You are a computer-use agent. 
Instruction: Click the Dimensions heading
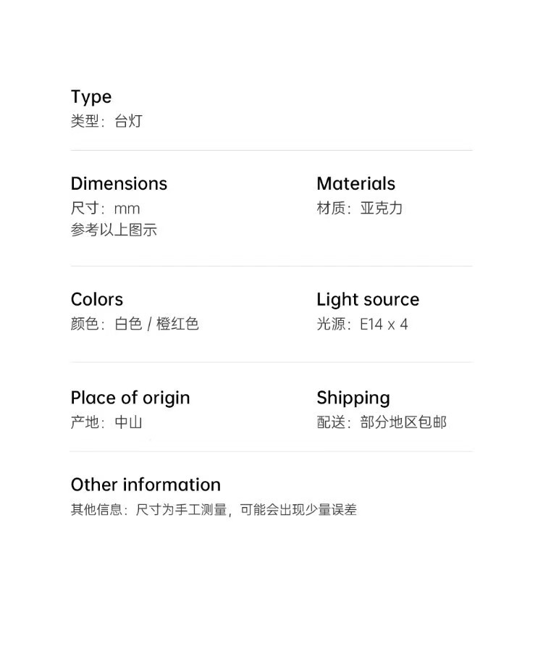point(119,184)
